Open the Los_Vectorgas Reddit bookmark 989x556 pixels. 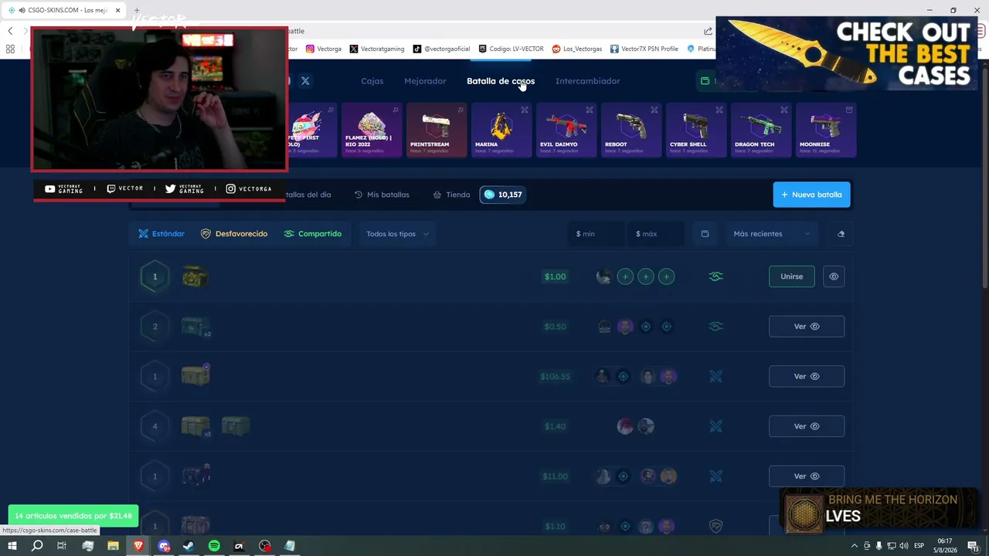pyautogui.click(x=577, y=49)
